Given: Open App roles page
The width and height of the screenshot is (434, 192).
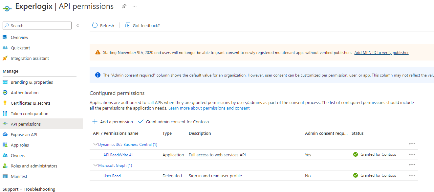Looking at the screenshot, I should click(20, 145).
